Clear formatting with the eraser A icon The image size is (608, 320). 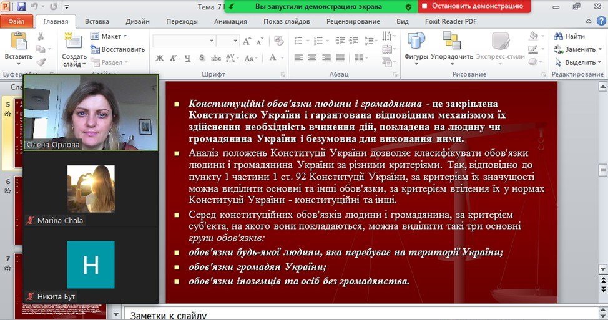tap(278, 41)
